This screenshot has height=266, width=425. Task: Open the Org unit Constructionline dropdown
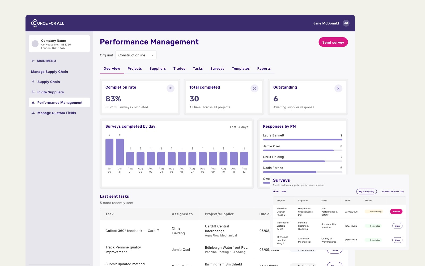136,55
